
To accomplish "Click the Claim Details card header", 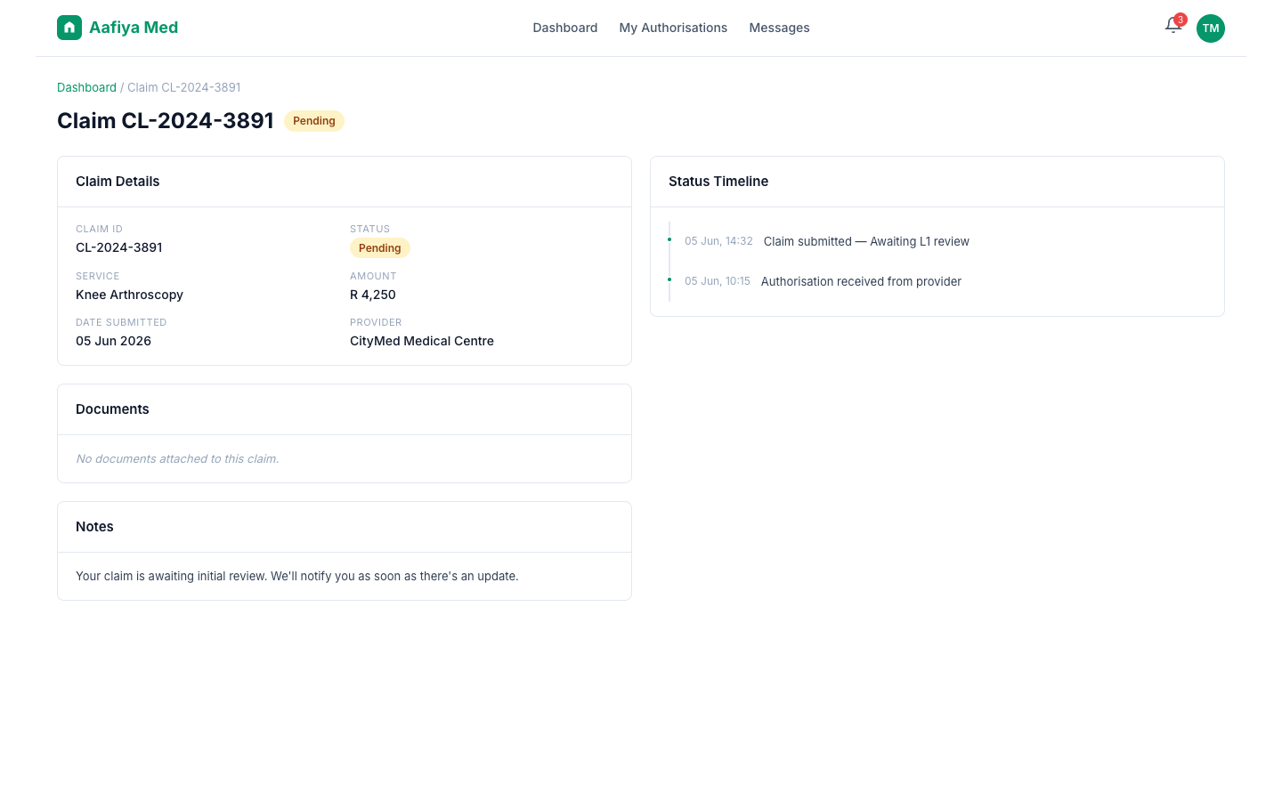I will 345,182.
